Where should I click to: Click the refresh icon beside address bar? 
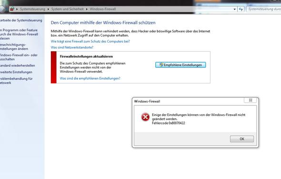point(241,9)
